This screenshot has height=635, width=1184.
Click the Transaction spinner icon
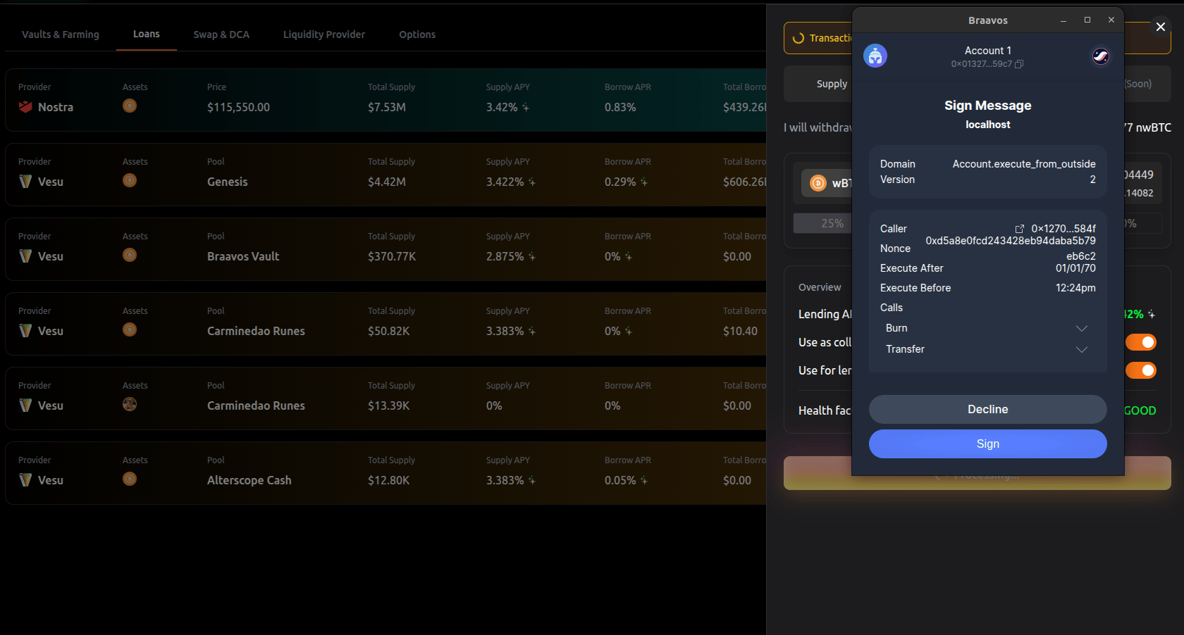click(x=798, y=38)
